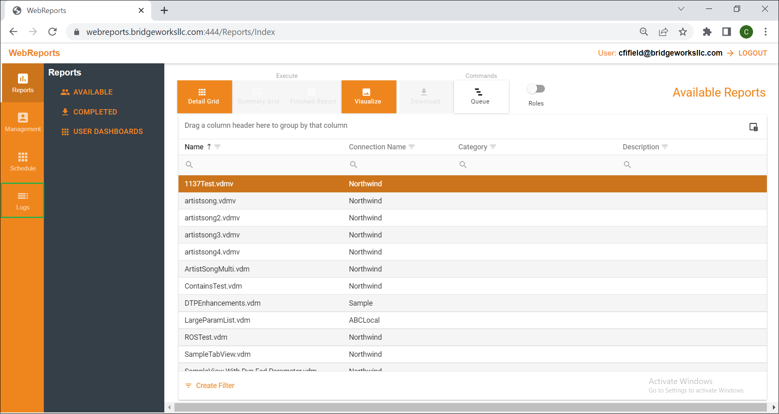779x414 pixels.
Task: Open the Schedule sidebar section
Action: pos(23,162)
